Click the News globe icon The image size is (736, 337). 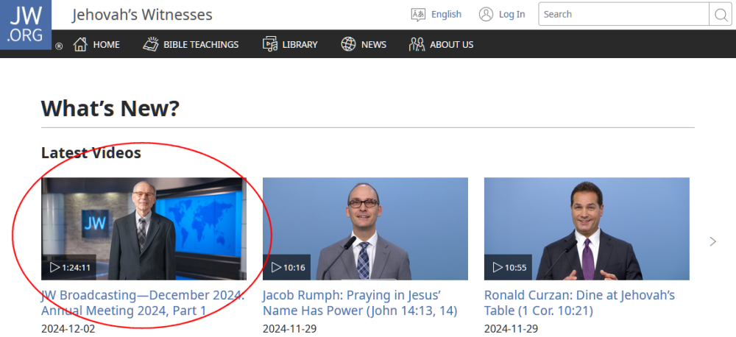tap(348, 44)
